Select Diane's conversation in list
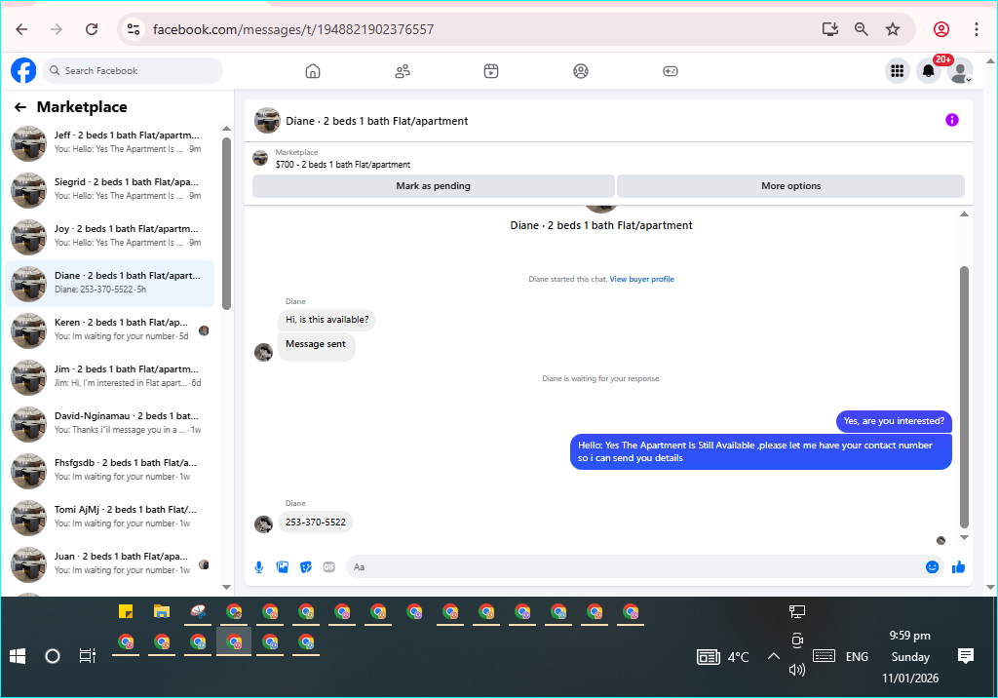The width and height of the screenshot is (998, 698). coord(109,284)
